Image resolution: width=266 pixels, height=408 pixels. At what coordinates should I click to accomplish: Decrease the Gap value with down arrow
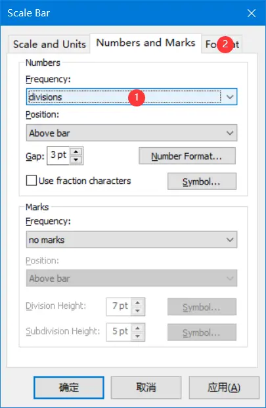76,160
